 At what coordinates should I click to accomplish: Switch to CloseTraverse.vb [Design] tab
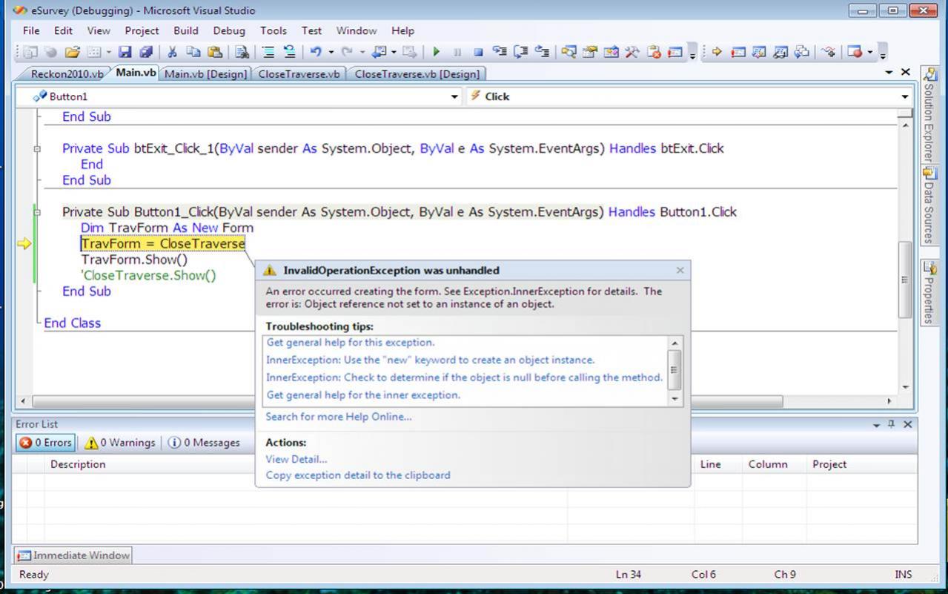pyautogui.click(x=417, y=73)
